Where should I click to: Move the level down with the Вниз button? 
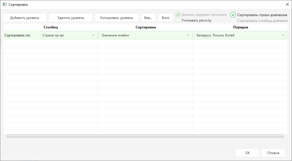[x=166, y=18]
